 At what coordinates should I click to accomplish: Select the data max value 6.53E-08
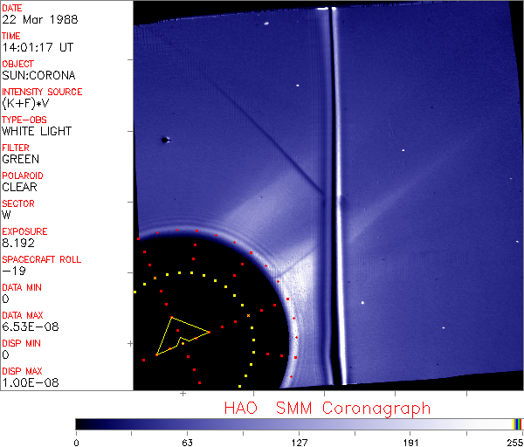pos(31,327)
